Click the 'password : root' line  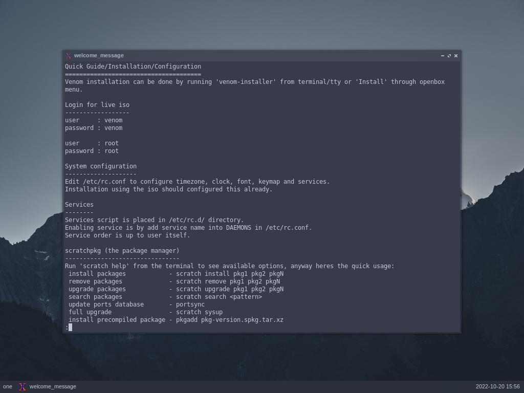92,151
